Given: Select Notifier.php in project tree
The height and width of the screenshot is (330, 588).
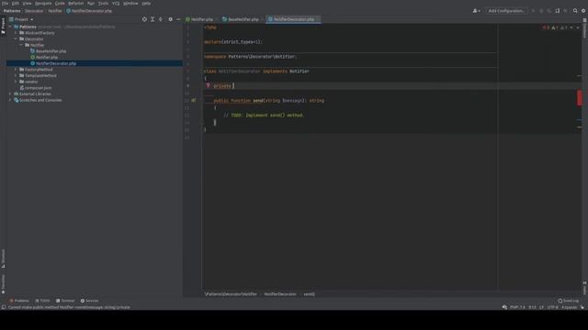Looking at the screenshot, I should click(x=47, y=57).
